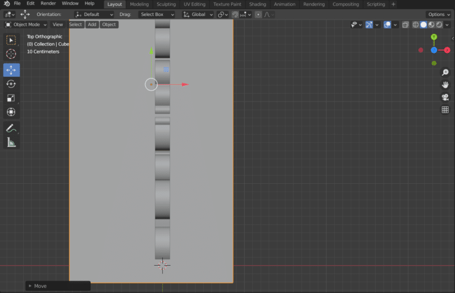455x293 pixels.
Task: Click the hand pan view icon
Action: [x=445, y=85]
